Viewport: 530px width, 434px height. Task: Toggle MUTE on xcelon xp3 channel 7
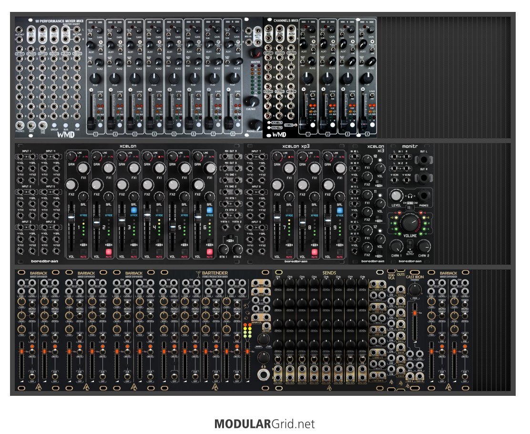pos(289,252)
